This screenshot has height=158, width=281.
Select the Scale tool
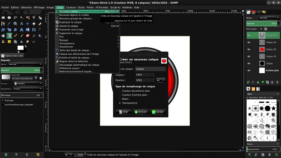[9, 30]
